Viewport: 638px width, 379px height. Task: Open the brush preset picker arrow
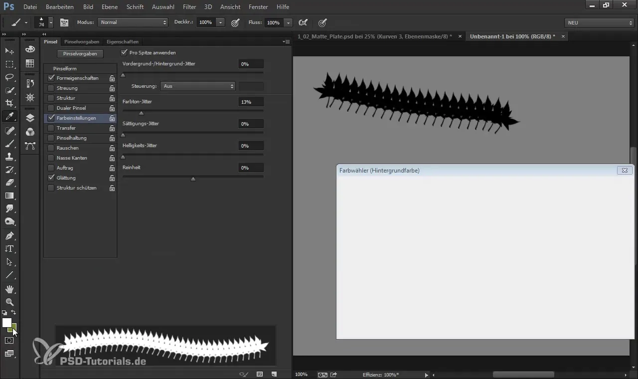(51, 22)
